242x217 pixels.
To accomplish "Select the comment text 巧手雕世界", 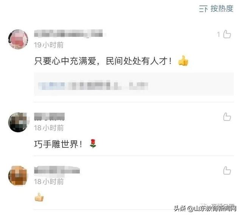I will (x=58, y=144).
